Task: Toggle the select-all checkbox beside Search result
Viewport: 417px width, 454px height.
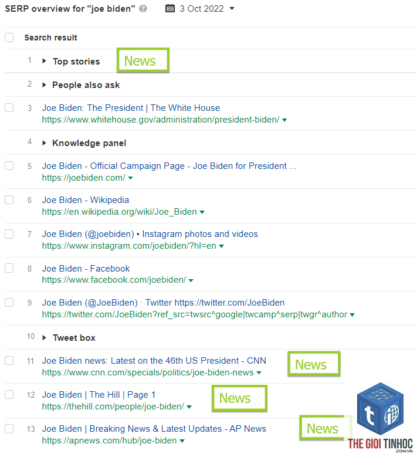Action: [9, 38]
